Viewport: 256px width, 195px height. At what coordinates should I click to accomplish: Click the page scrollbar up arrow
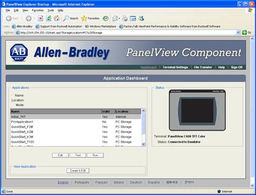click(252, 39)
